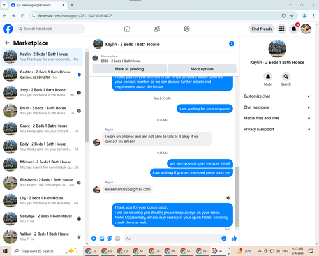Open Windows Start menu

pos(5,251)
